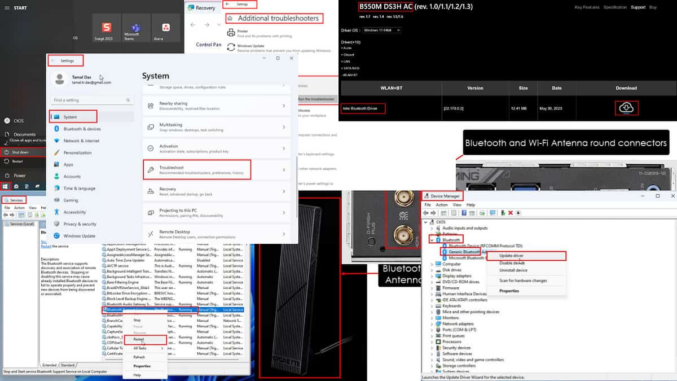Click the Windows Start button on the taskbar
Viewport: 677px width, 381px height.
(6, 186)
